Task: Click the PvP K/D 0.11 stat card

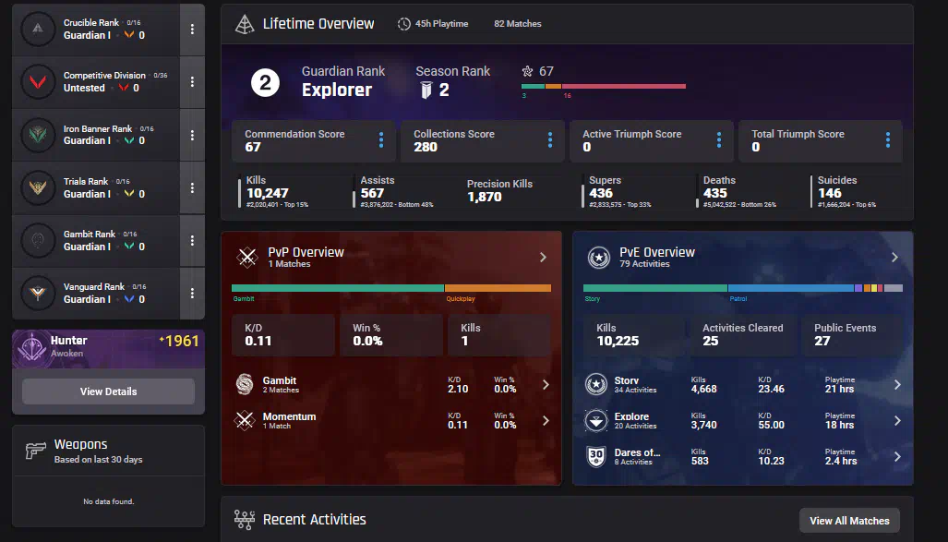Action: [283, 334]
